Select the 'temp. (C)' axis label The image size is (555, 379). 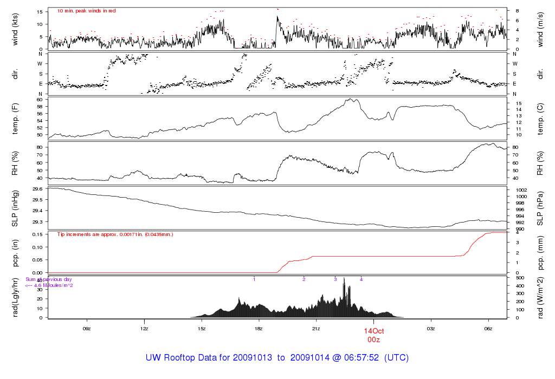[540, 119]
